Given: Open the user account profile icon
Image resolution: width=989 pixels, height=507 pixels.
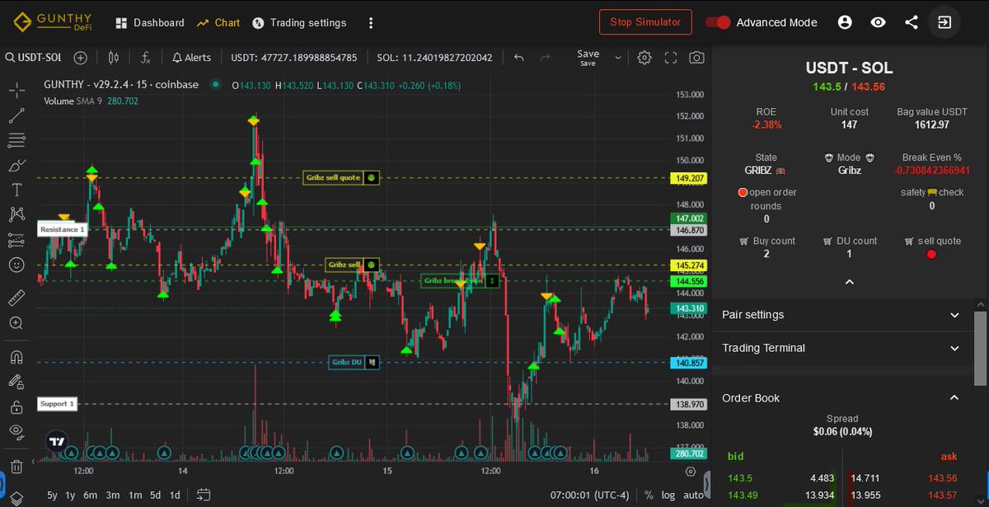Looking at the screenshot, I should [845, 22].
